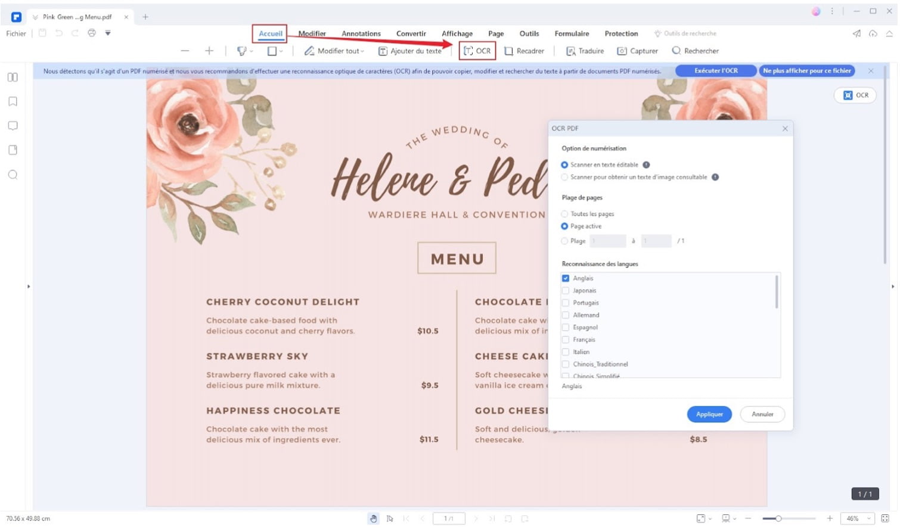This screenshot has height=528, width=900.
Task: Open the comments panel in the sidebar
Action: 12,125
